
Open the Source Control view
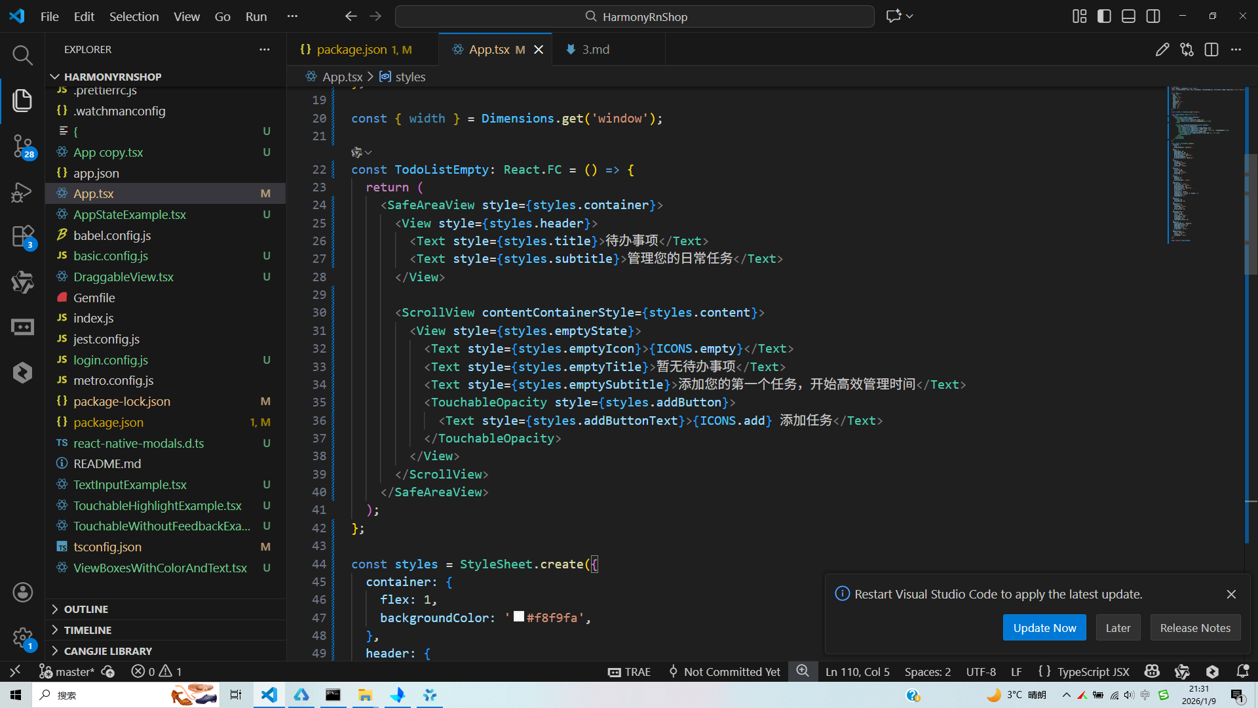[x=22, y=146]
